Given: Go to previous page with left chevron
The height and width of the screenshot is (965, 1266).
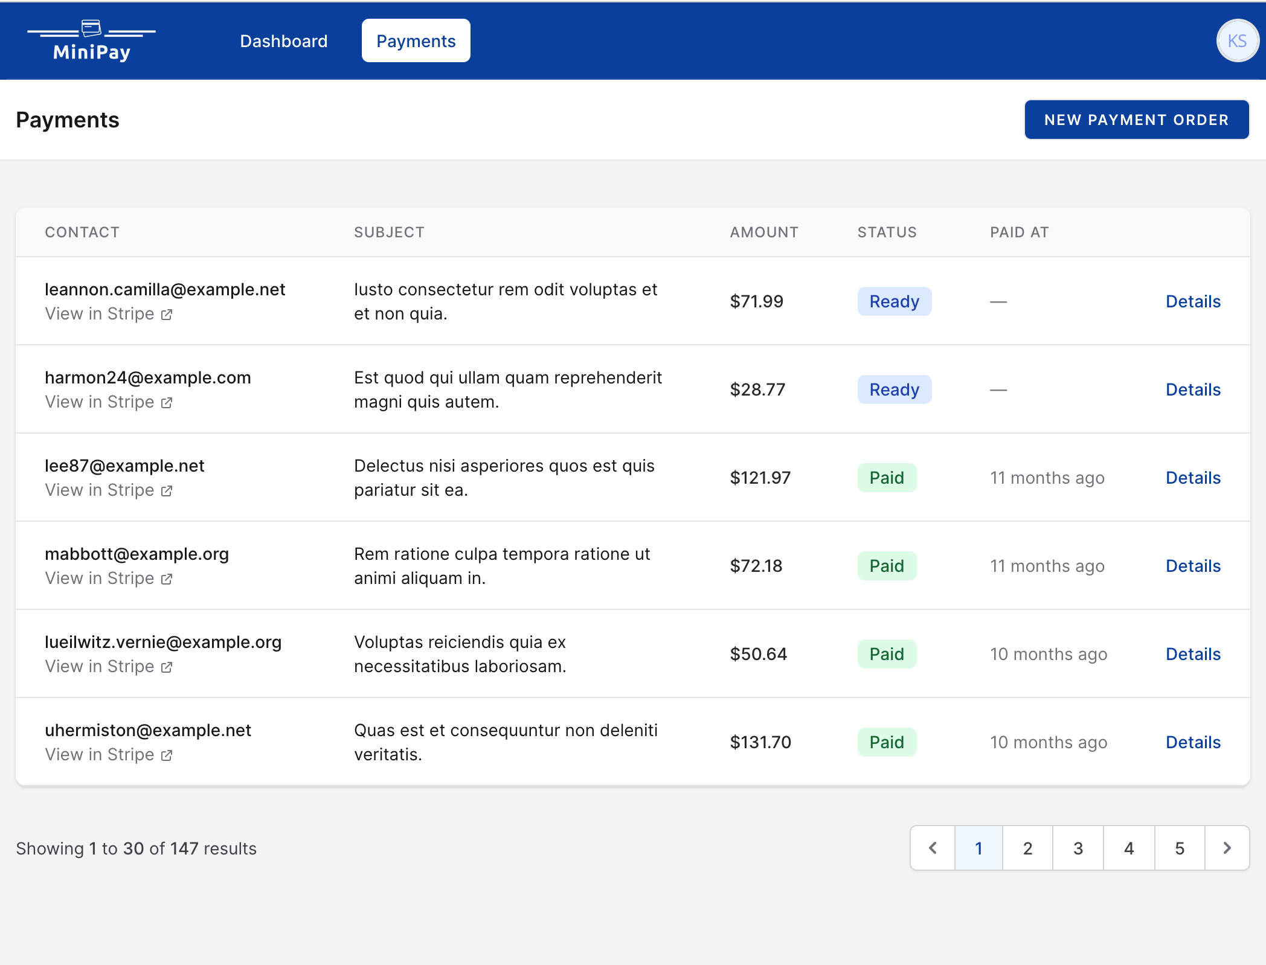Looking at the screenshot, I should click(x=933, y=848).
